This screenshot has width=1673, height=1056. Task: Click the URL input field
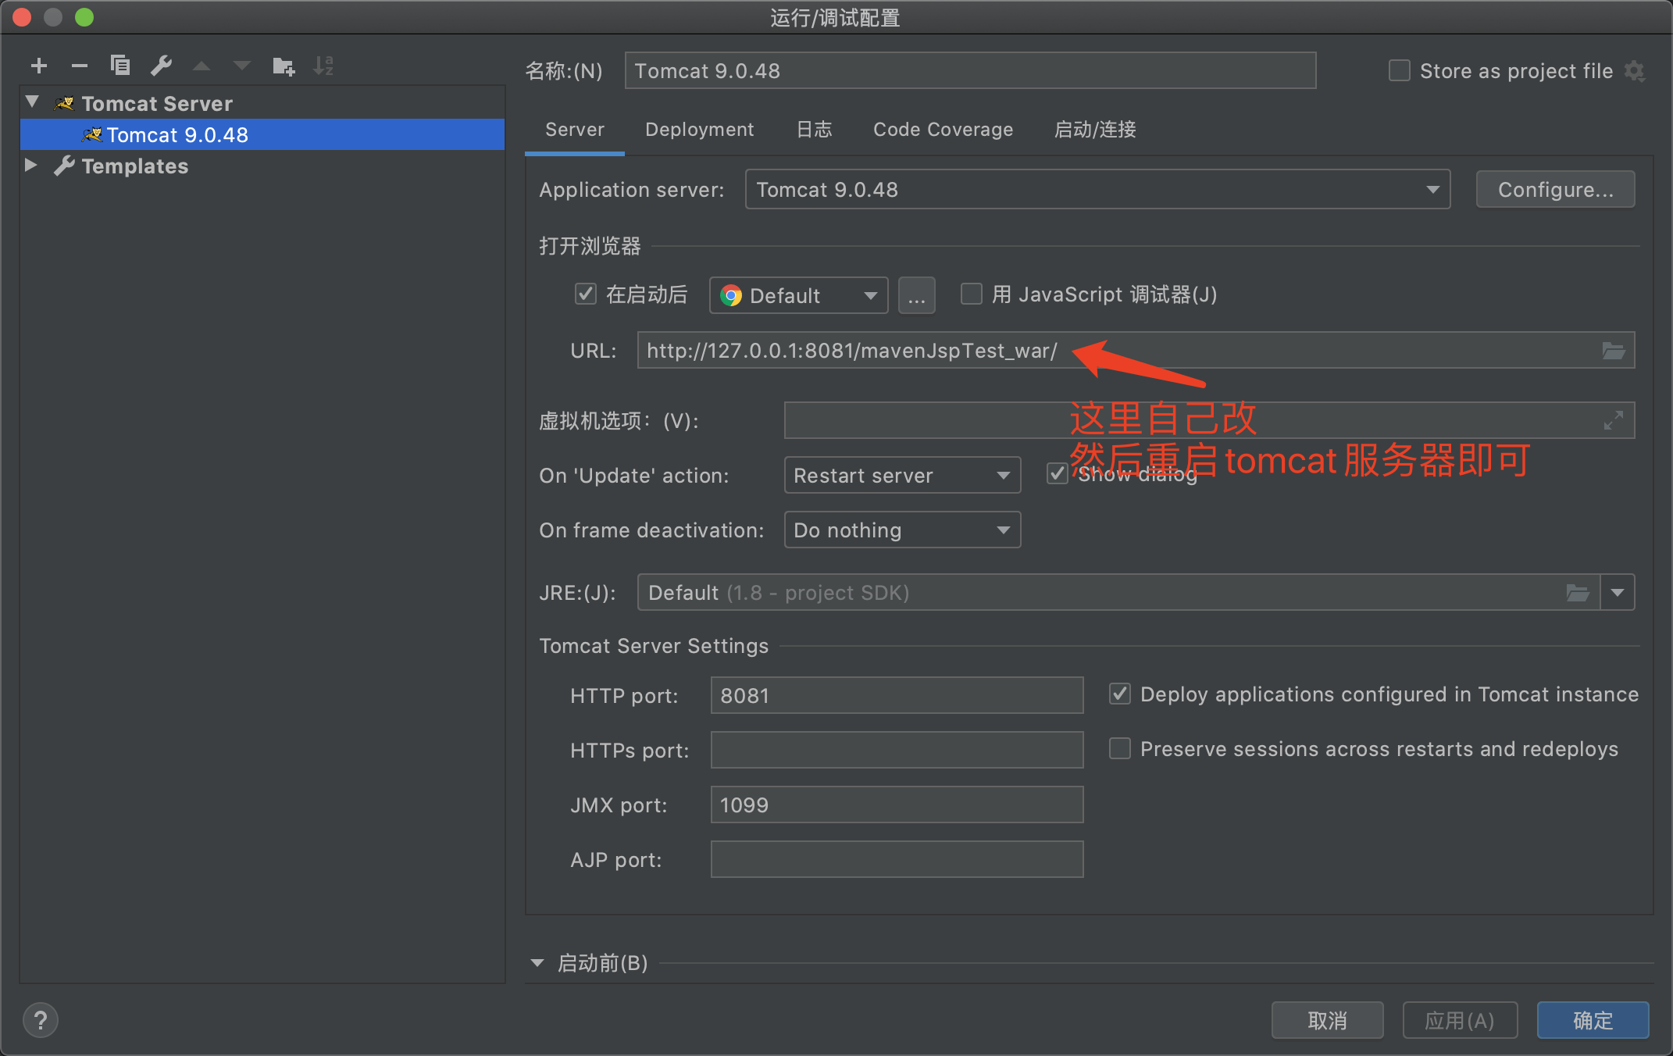[1136, 351]
